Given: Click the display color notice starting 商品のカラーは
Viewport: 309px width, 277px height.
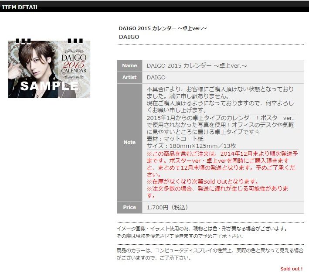Looking at the screenshot, I should point(210,254).
